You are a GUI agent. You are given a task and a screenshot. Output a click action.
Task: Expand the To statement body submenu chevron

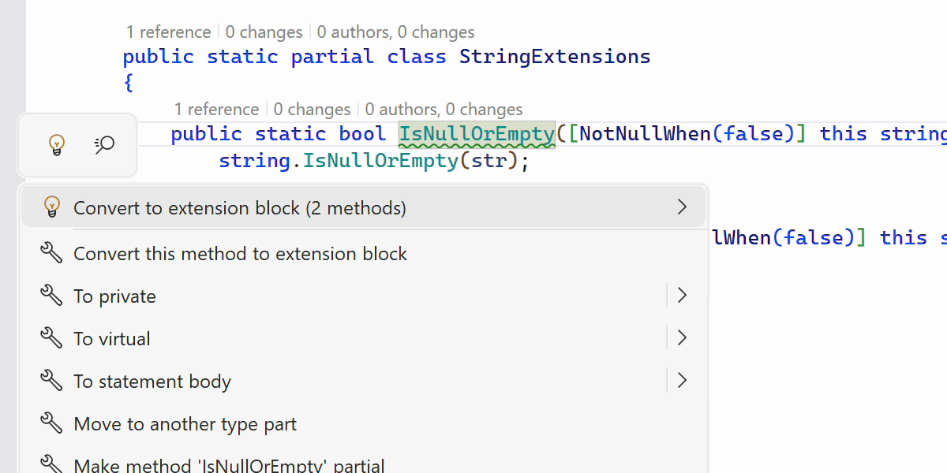tap(682, 381)
